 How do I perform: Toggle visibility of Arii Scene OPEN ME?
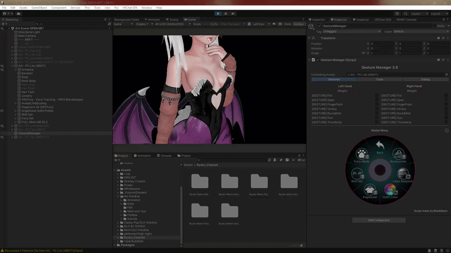2,29
